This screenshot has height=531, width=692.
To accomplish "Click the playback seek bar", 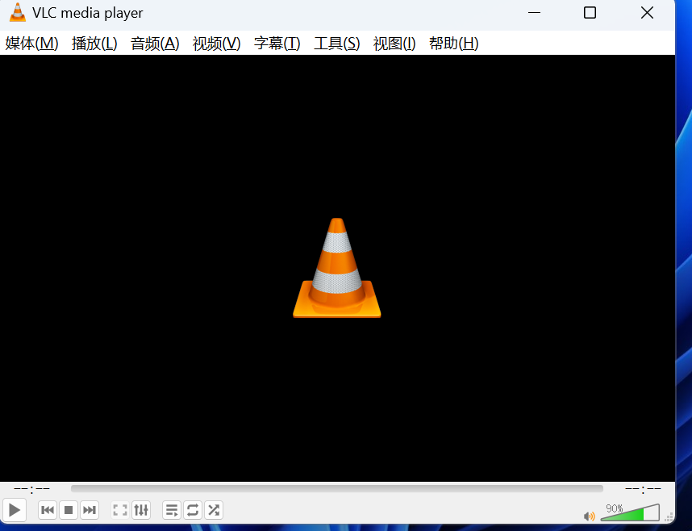I will pos(337,488).
